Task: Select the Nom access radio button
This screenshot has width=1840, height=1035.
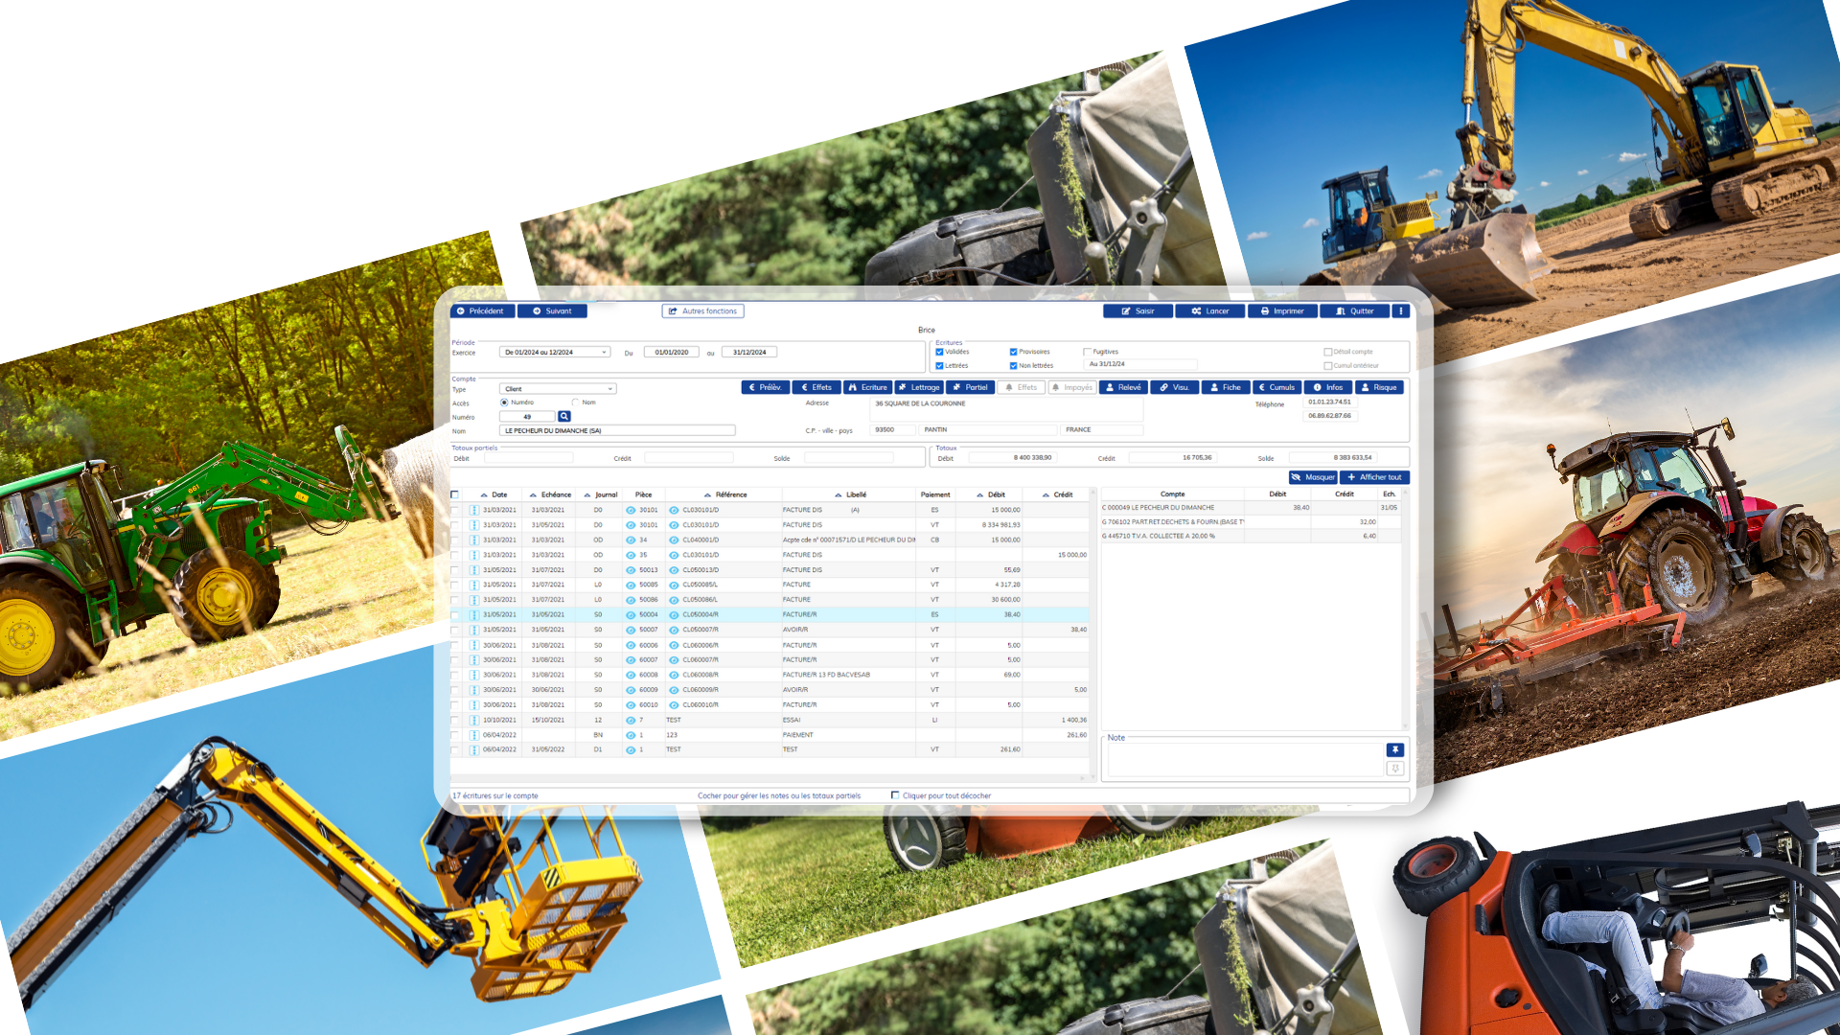Action: 575,402
